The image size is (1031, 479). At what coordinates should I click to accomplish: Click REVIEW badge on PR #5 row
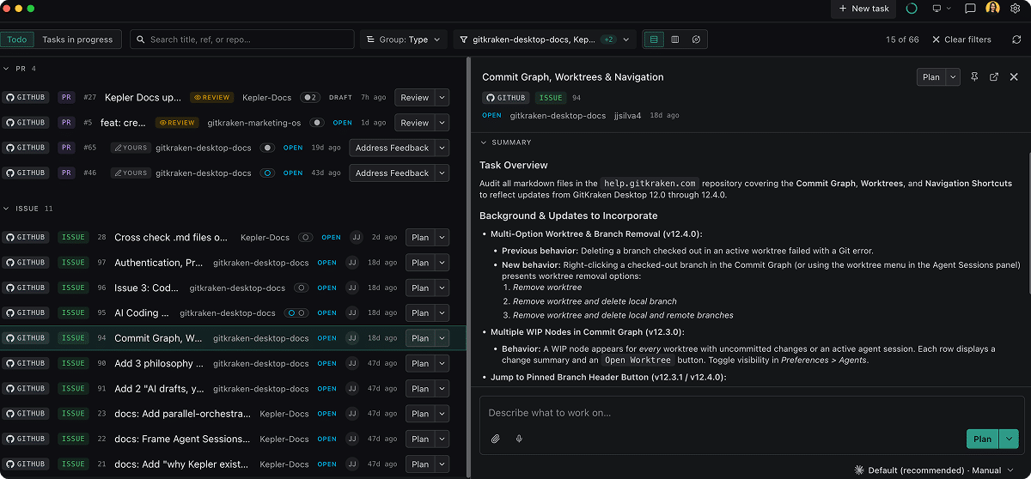177,123
